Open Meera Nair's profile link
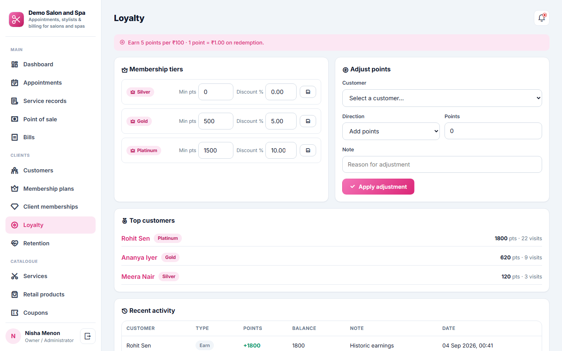 tap(138, 277)
